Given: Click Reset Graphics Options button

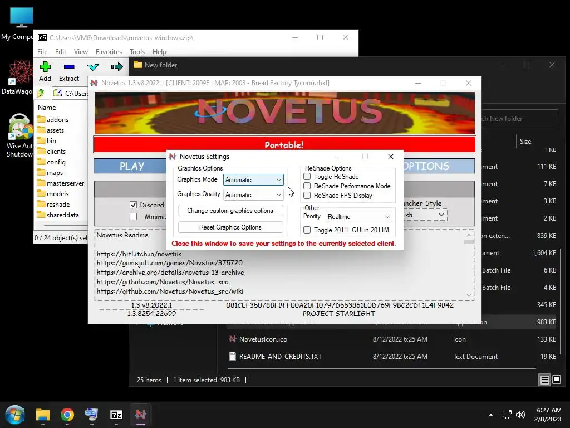Looking at the screenshot, I should click(x=230, y=227).
